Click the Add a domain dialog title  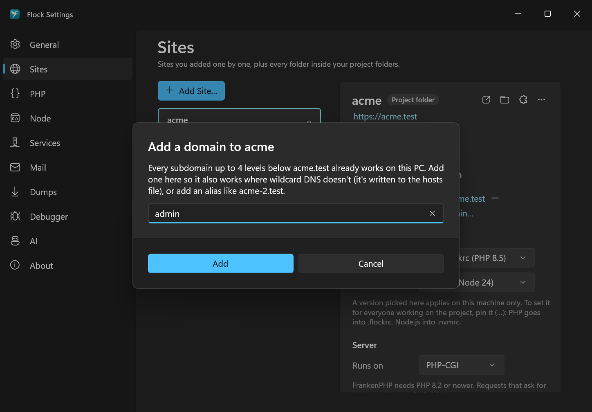point(211,147)
